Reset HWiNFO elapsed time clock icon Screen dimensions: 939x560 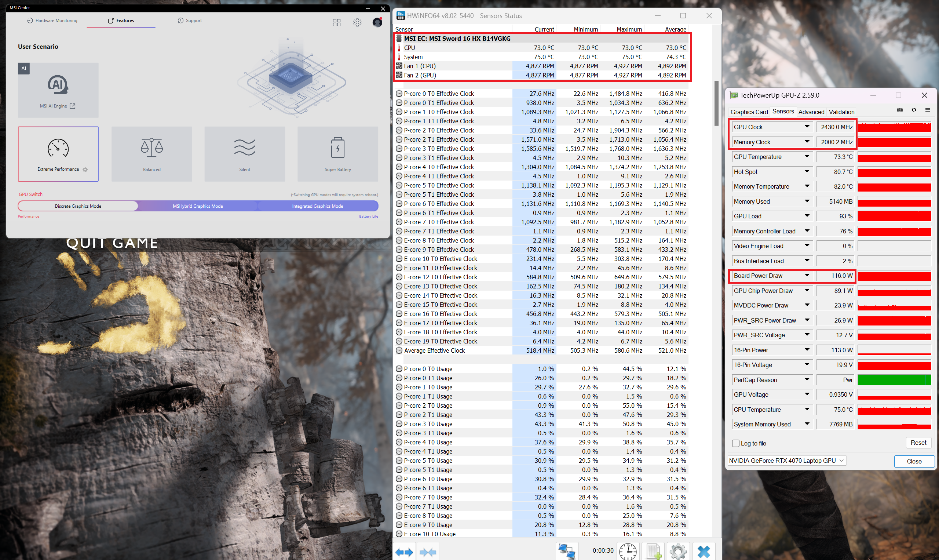(628, 551)
